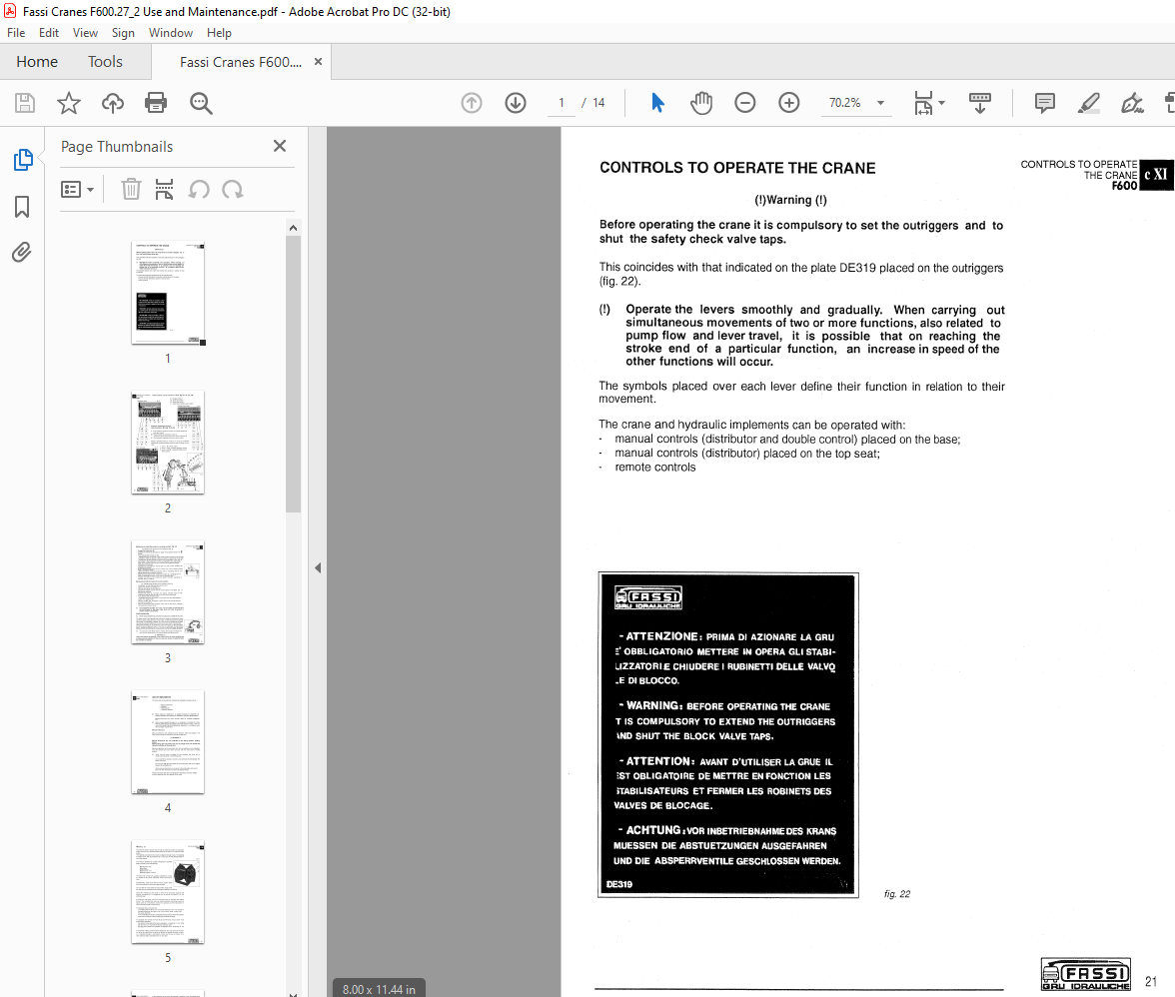The image size is (1175, 997).
Task: Open the zoom level dropdown arrow
Action: tap(880, 103)
